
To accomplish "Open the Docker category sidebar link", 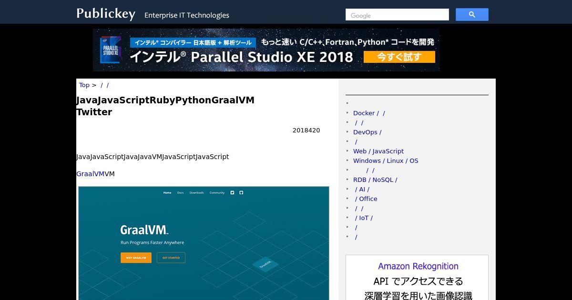I will pyautogui.click(x=369, y=113).
